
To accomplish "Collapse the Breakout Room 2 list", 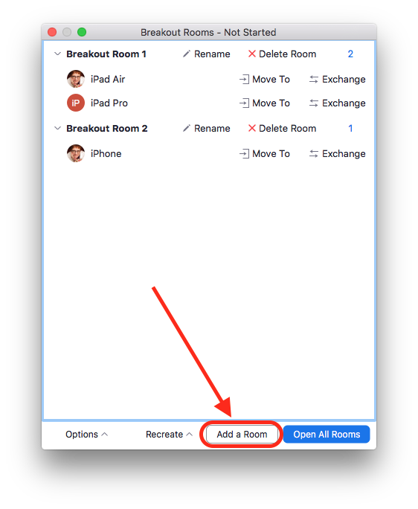I will pos(57,128).
